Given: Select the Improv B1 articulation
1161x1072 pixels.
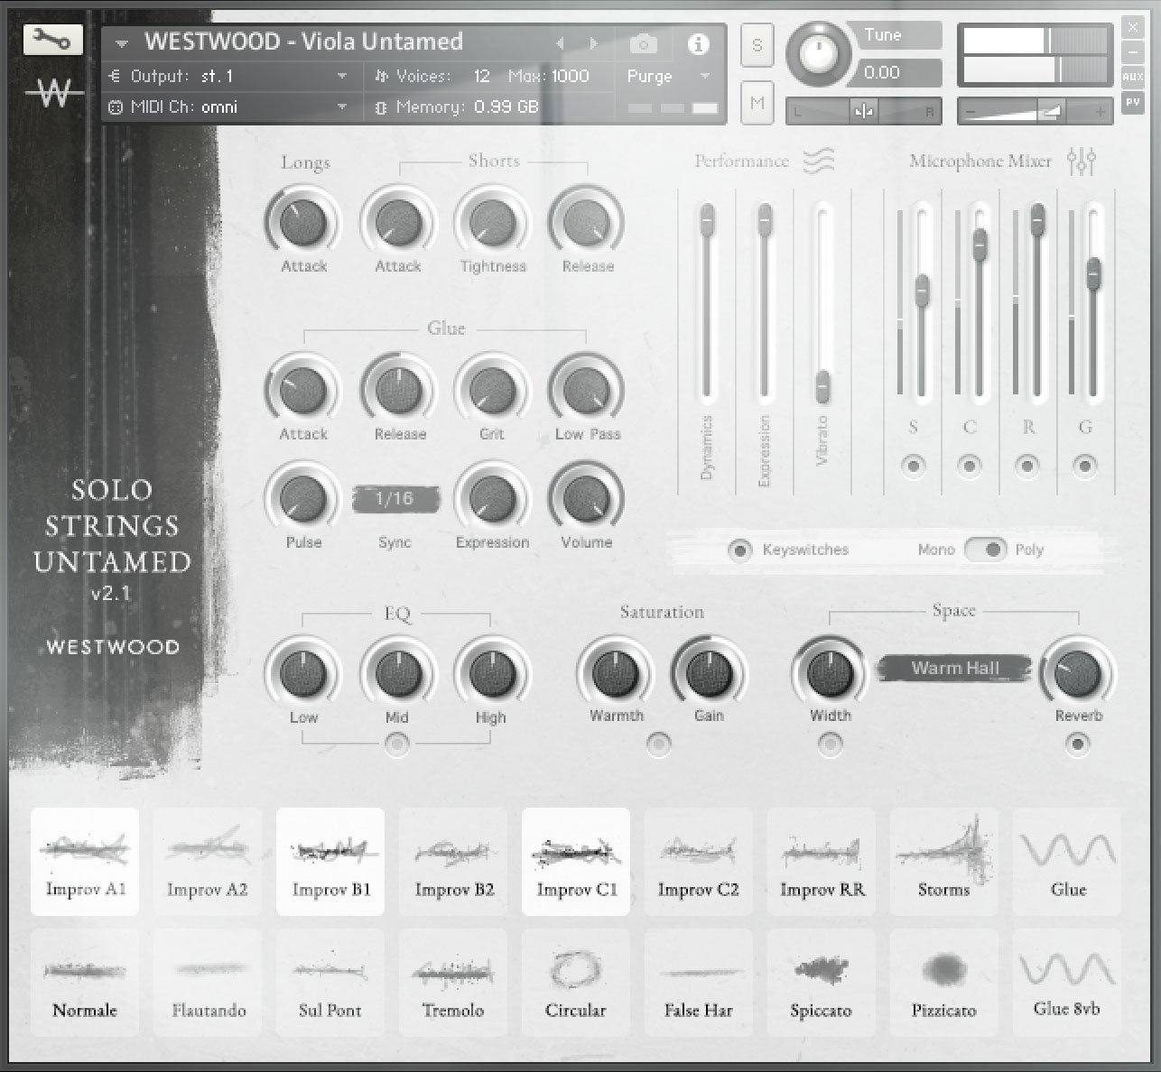Looking at the screenshot, I should [330, 861].
